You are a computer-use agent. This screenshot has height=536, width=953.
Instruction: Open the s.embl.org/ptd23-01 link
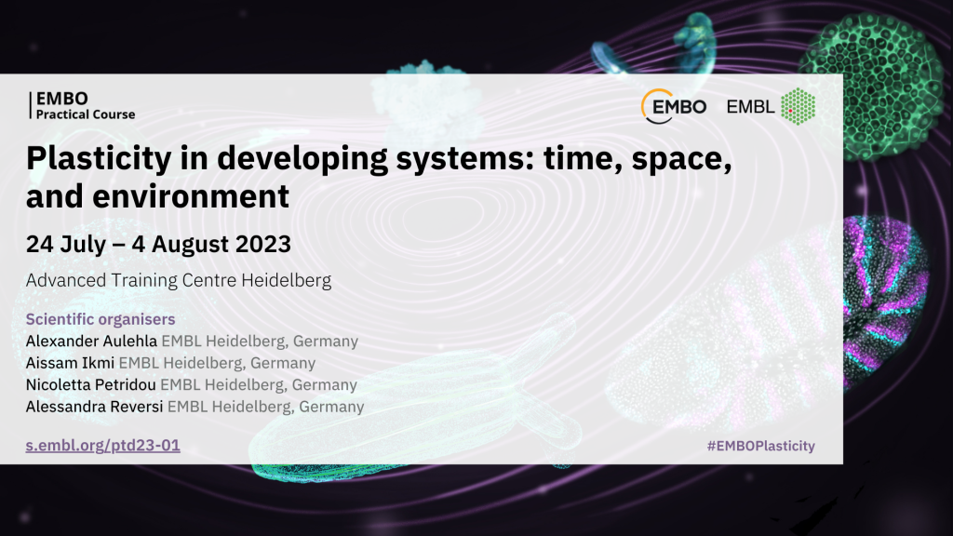tap(102, 446)
